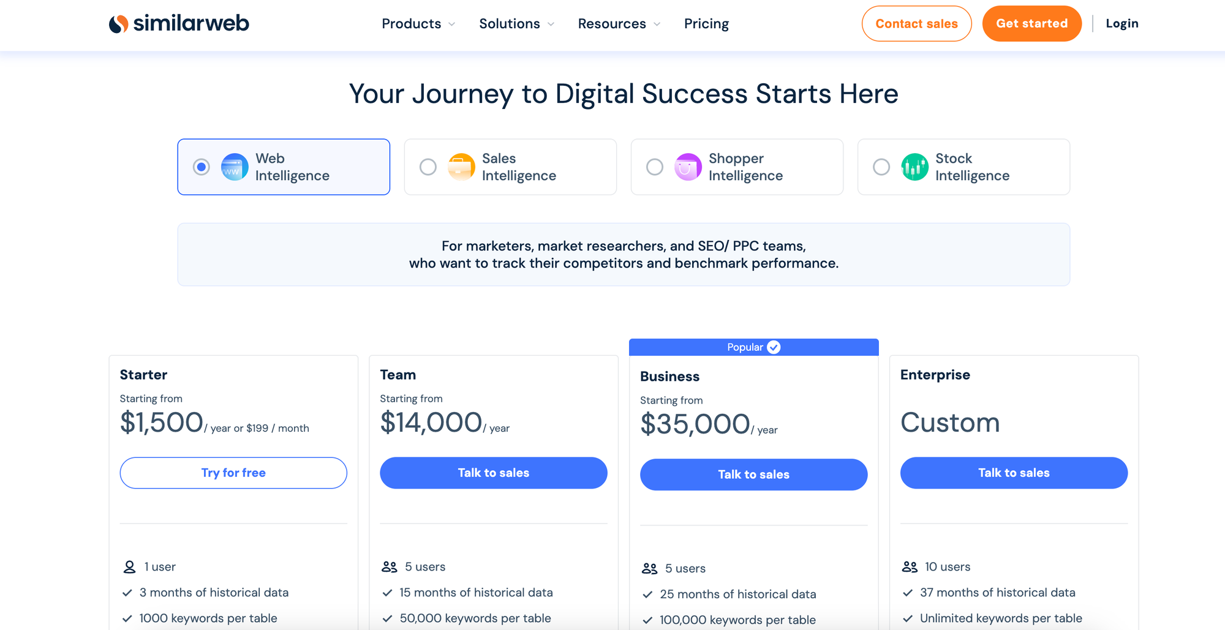Click the single user icon under Starter
Viewport: 1225px width, 630px height.
point(129,567)
